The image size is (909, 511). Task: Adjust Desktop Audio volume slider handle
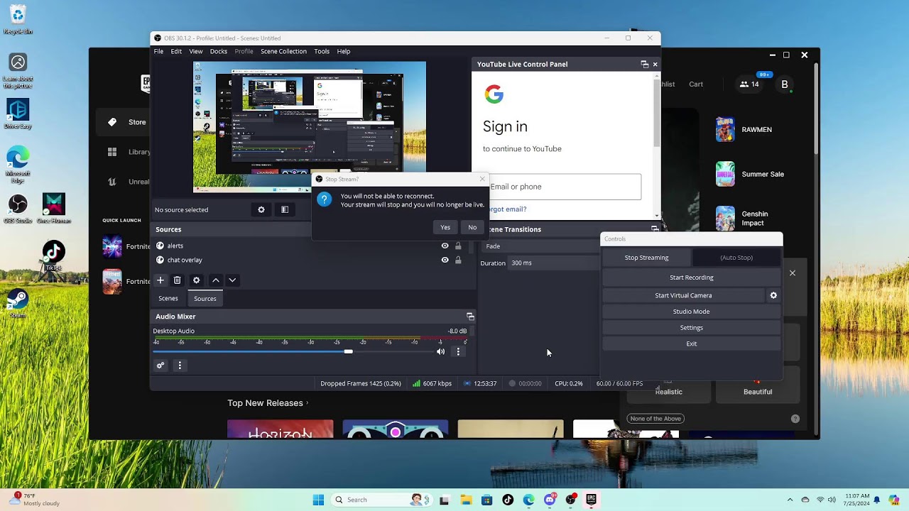tap(348, 351)
